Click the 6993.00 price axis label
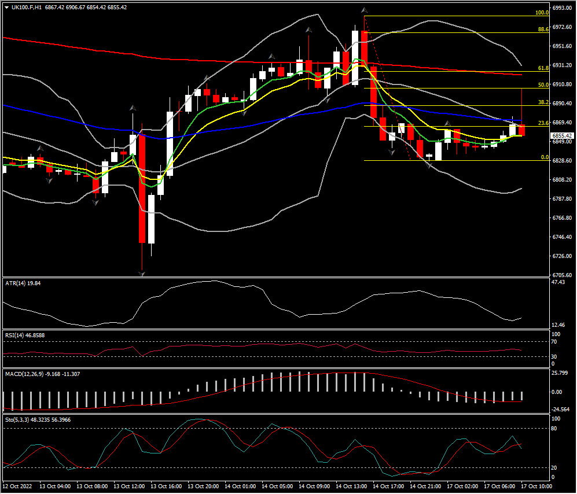 click(x=562, y=8)
